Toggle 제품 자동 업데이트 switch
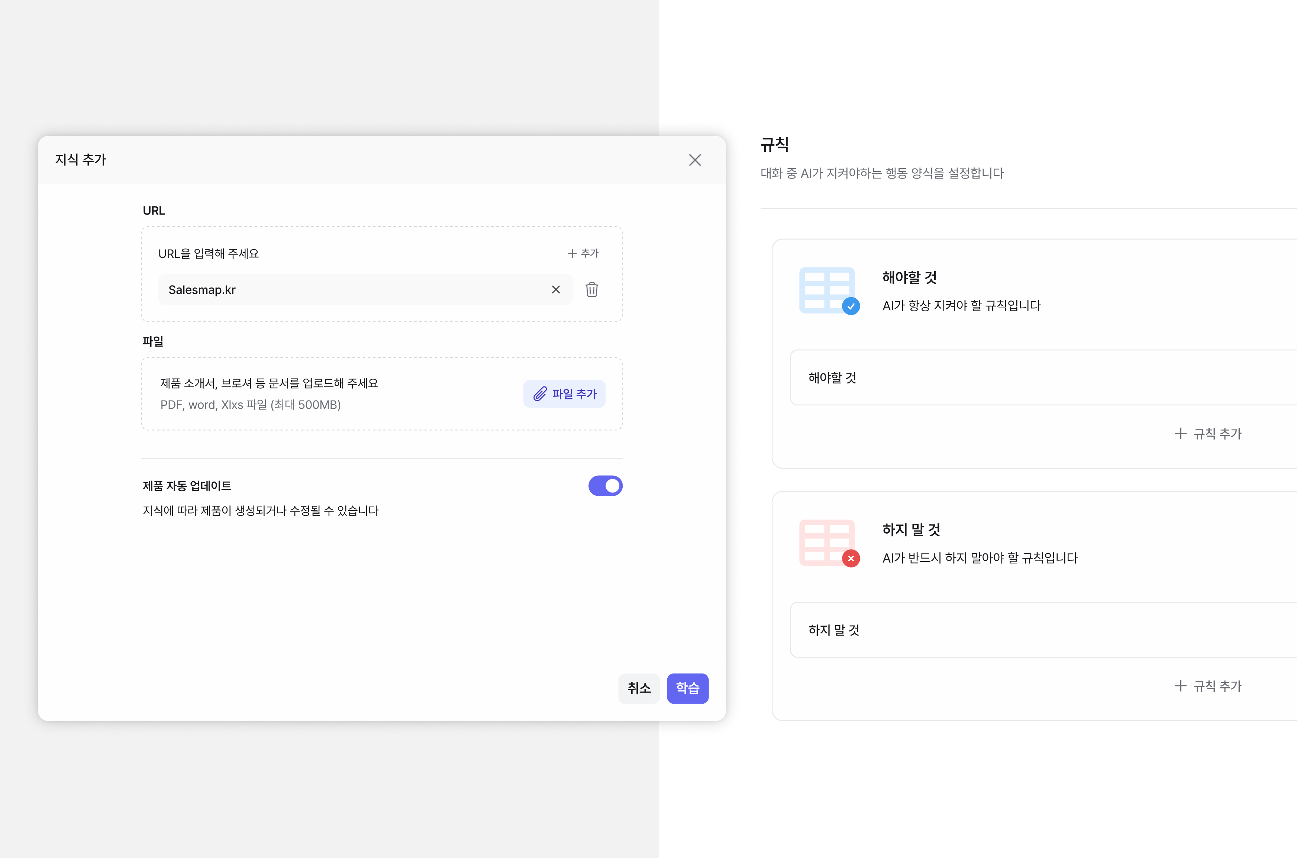The width and height of the screenshot is (1297, 858). click(x=605, y=486)
